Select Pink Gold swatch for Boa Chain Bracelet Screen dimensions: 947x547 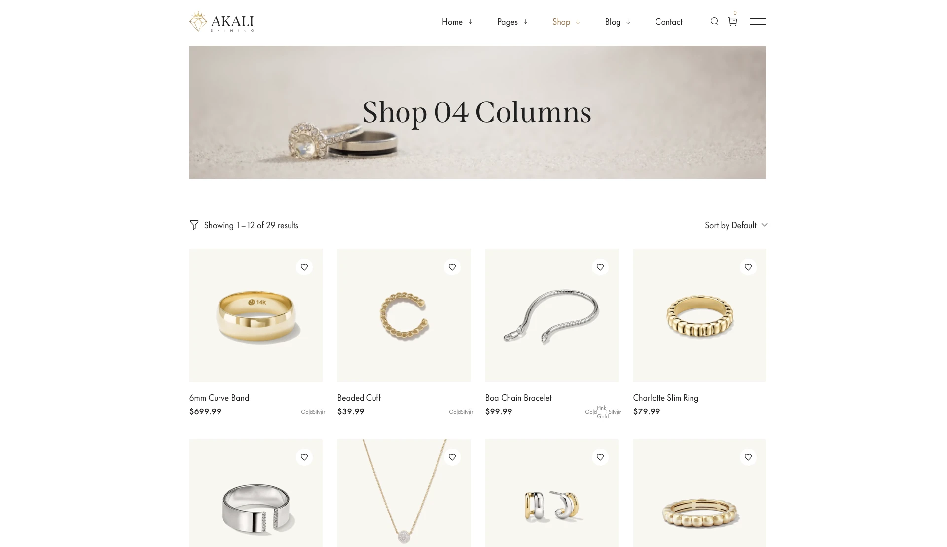point(602,412)
